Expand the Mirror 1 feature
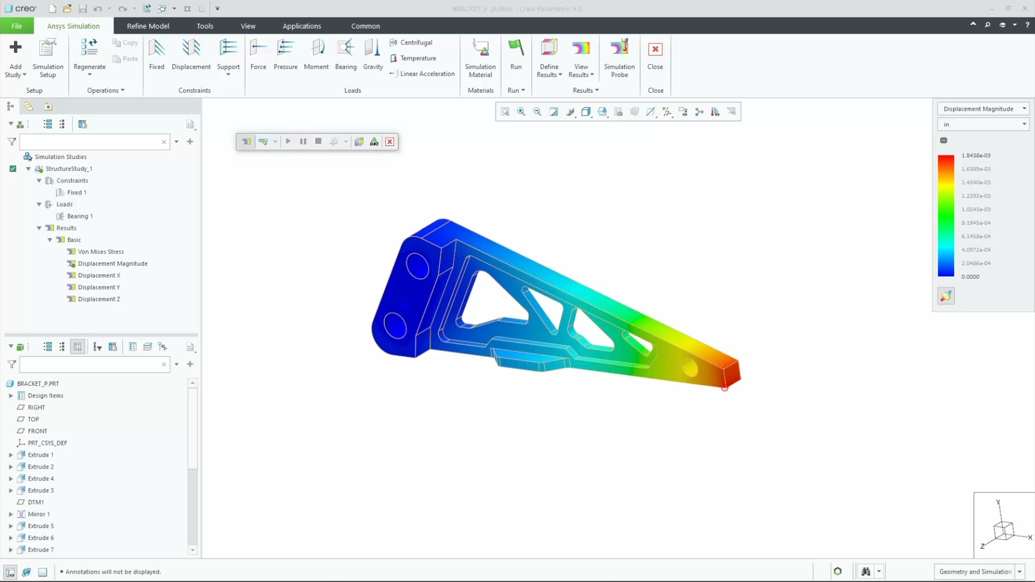The image size is (1035, 582). click(x=11, y=514)
